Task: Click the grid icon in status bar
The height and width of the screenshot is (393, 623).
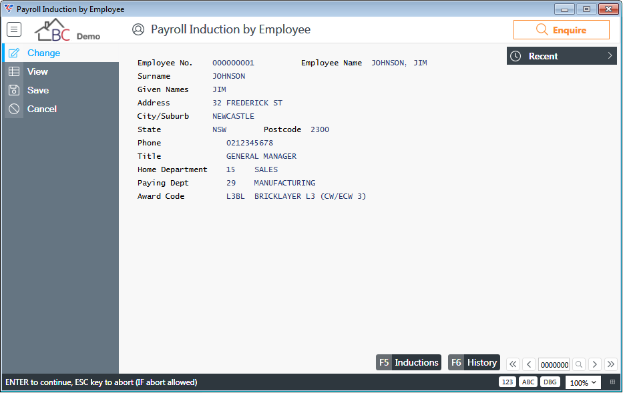Action: coord(613,382)
